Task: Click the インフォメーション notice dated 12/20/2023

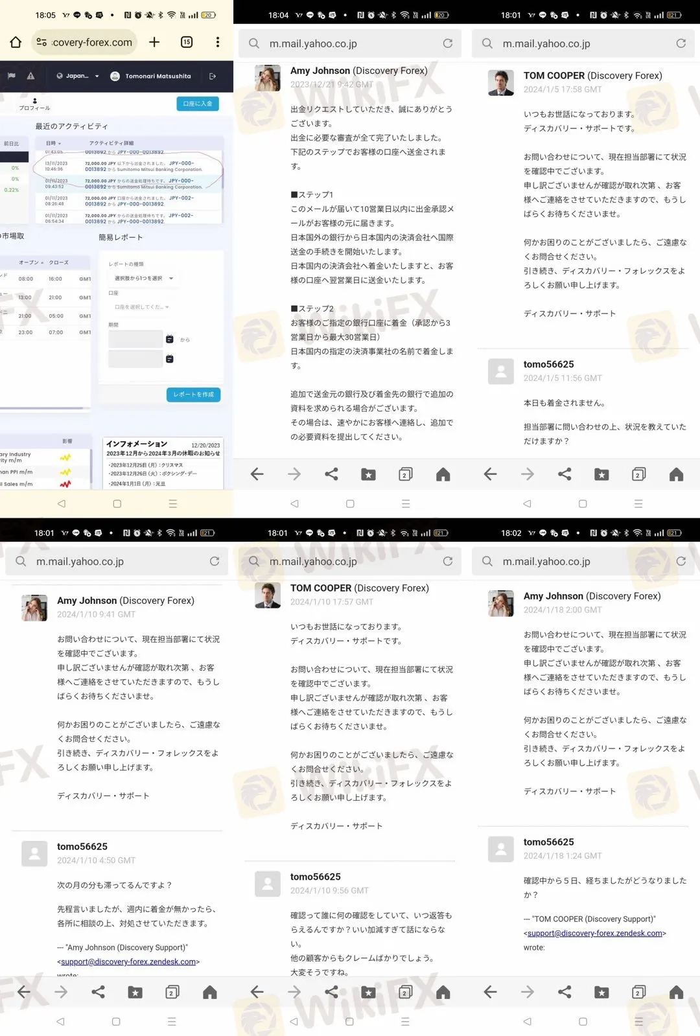Action: tap(163, 463)
